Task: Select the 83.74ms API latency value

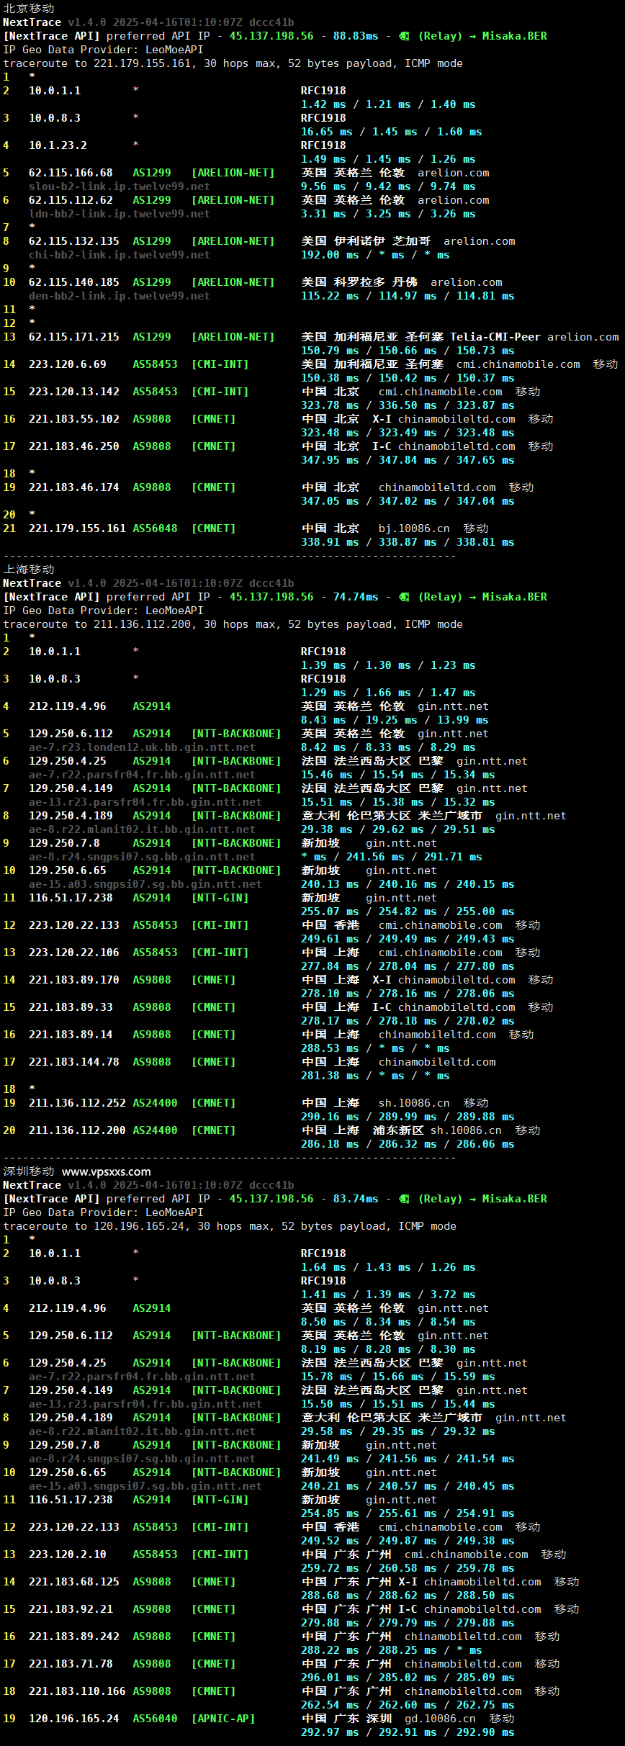Action: (356, 1199)
